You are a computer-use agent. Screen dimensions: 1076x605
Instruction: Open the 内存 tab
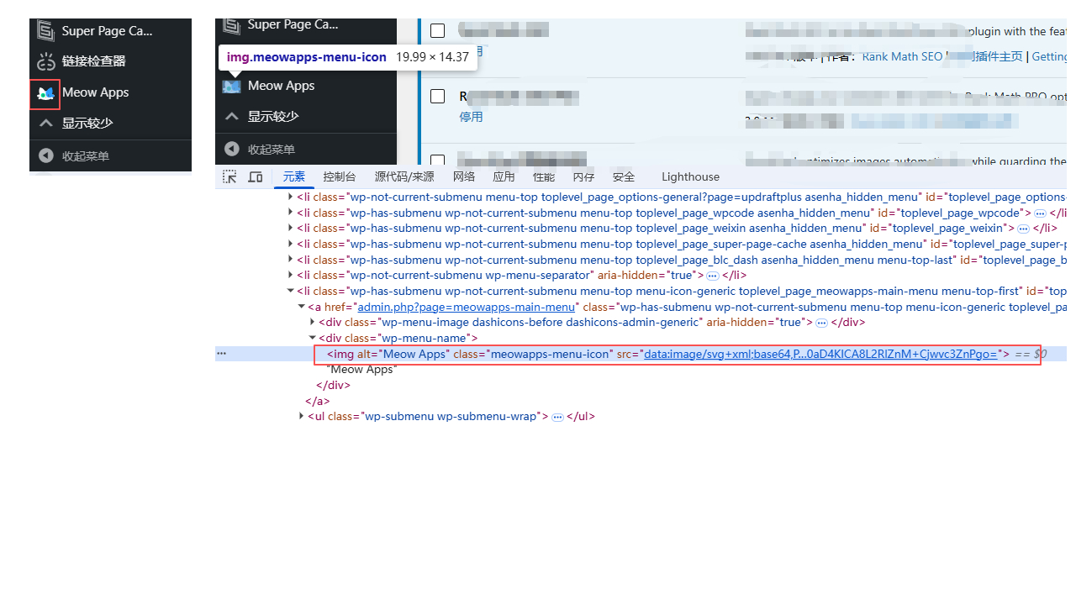click(583, 176)
